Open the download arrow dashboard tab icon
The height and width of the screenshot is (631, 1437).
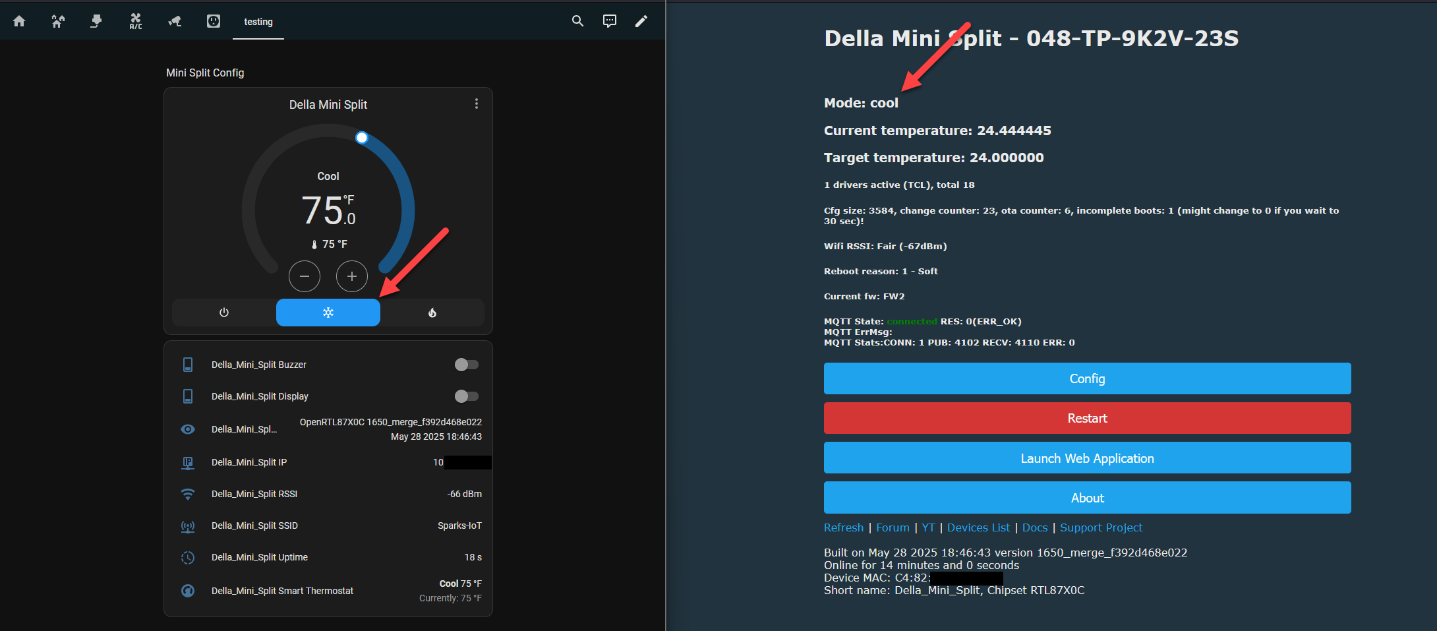pyautogui.click(x=96, y=21)
